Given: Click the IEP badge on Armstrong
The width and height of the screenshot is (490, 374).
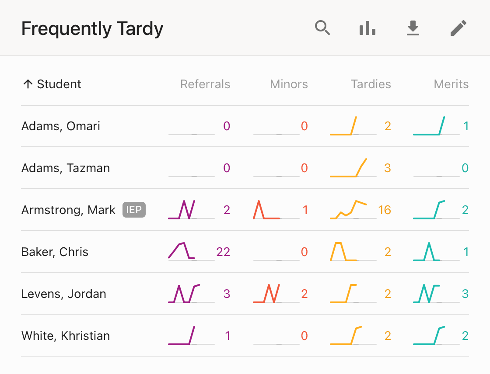Looking at the screenshot, I should click(x=134, y=210).
